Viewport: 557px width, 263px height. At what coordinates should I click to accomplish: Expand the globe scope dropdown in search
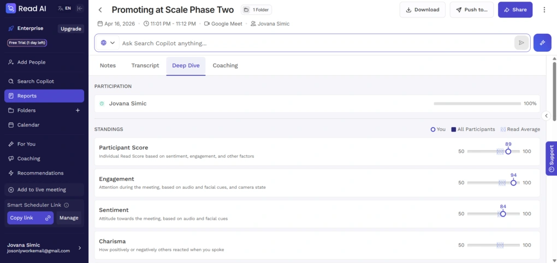[108, 43]
